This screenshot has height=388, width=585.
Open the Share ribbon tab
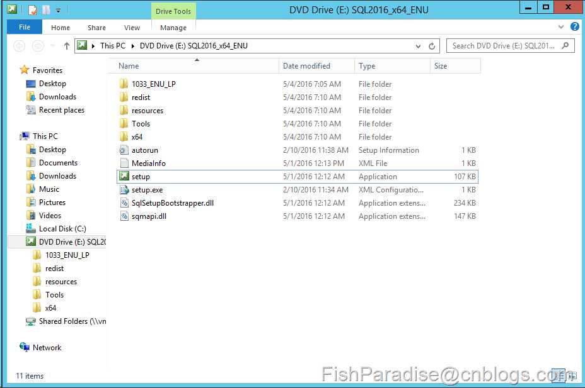[96, 28]
